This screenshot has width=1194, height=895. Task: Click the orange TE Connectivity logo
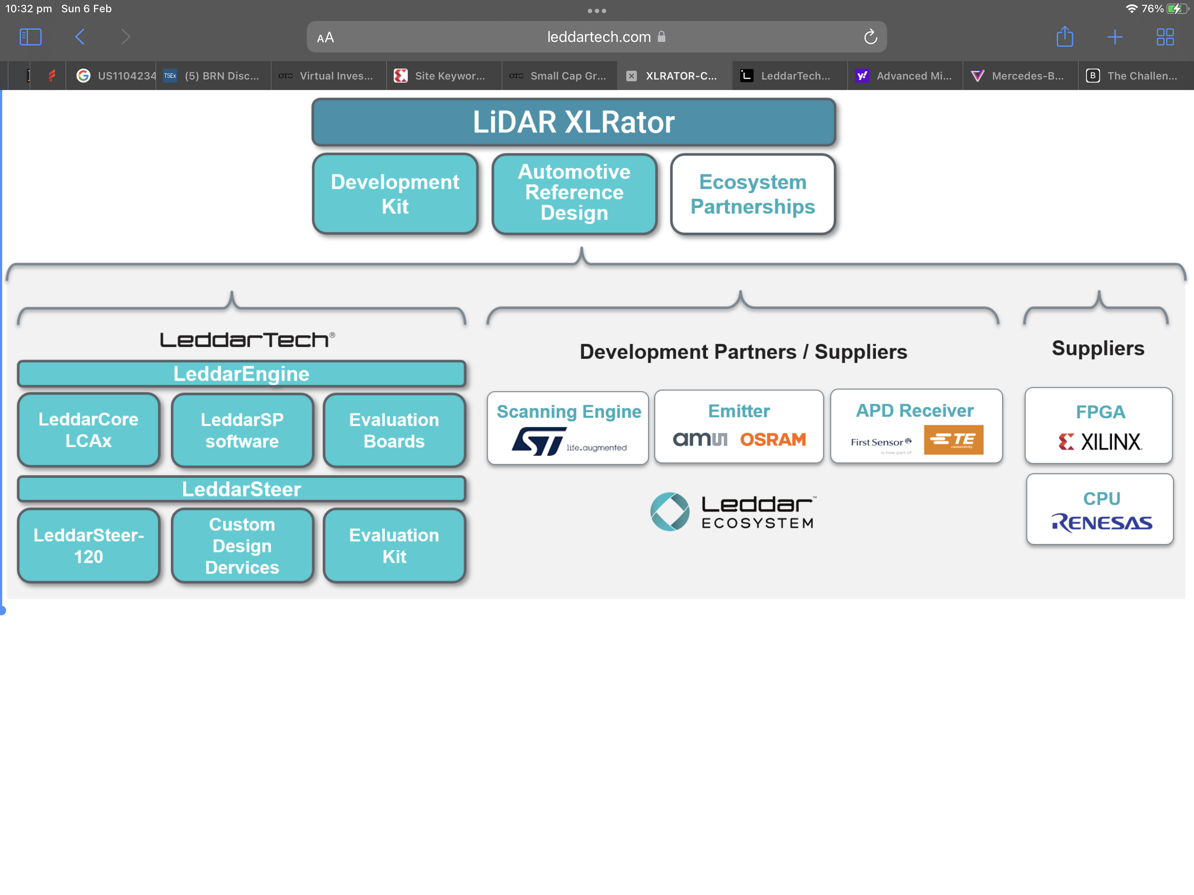click(x=953, y=439)
